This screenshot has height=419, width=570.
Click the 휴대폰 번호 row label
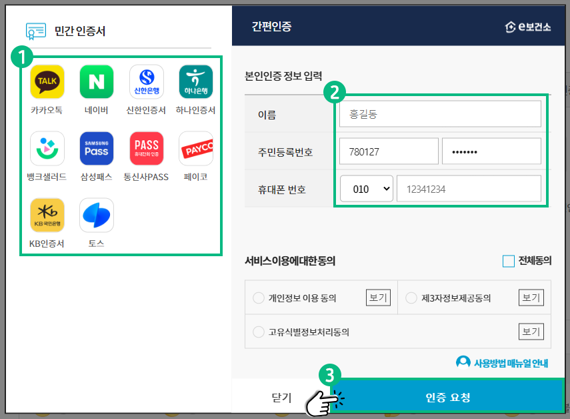click(282, 189)
